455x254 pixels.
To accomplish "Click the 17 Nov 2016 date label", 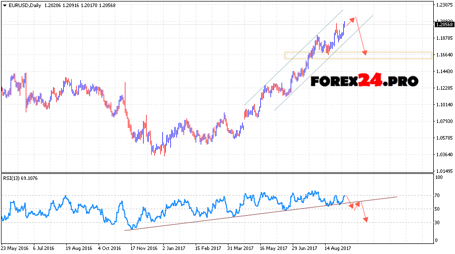I will pyautogui.click(x=145, y=248).
